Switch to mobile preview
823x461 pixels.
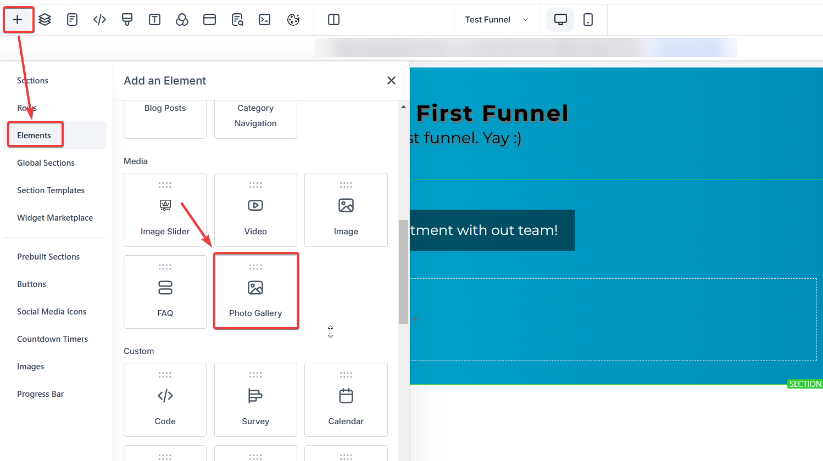point(588,20)
